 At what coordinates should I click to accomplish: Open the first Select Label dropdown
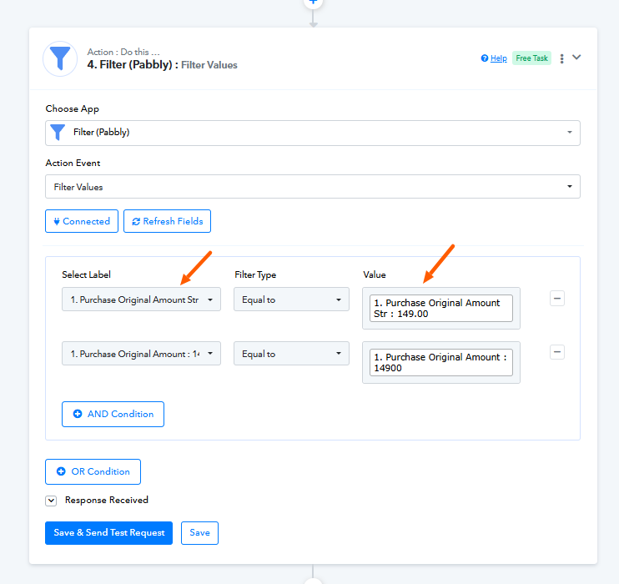[141, 300]
